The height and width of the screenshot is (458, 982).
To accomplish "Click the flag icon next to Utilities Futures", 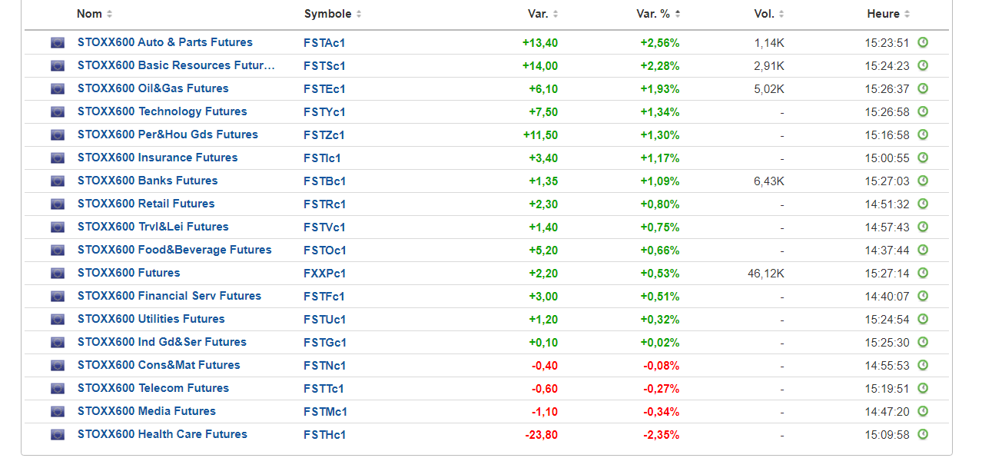I will coord(58,320).
